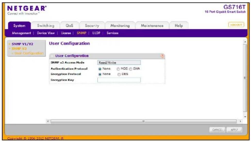Select DES encryption protocol

tap(119, 74)
